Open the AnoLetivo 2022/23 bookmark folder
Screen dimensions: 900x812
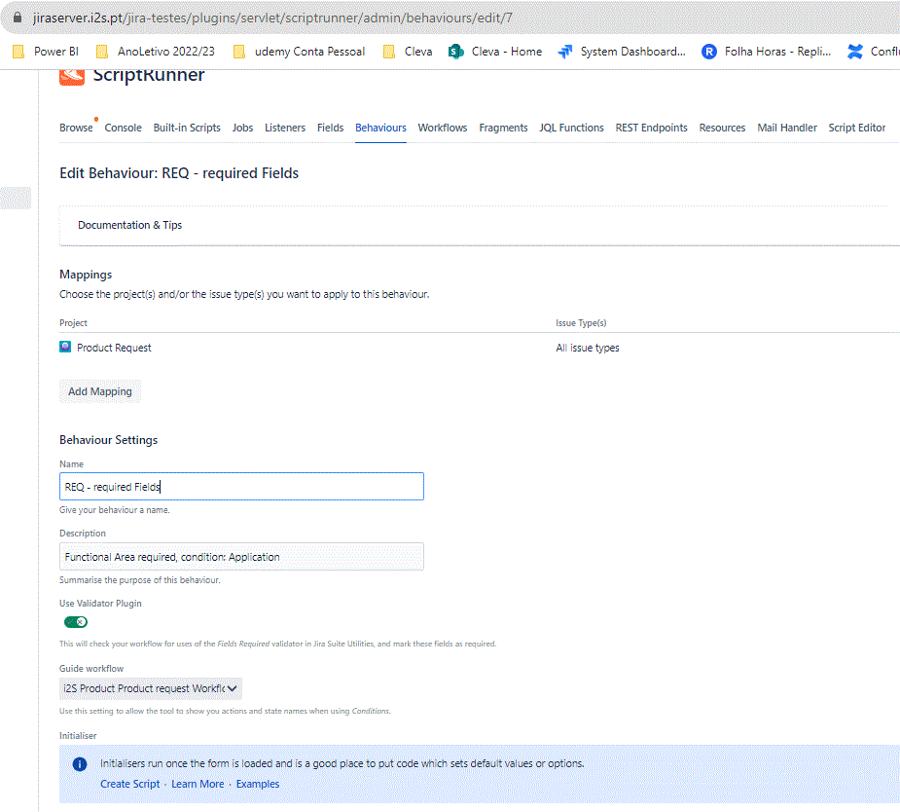point(156,52)
